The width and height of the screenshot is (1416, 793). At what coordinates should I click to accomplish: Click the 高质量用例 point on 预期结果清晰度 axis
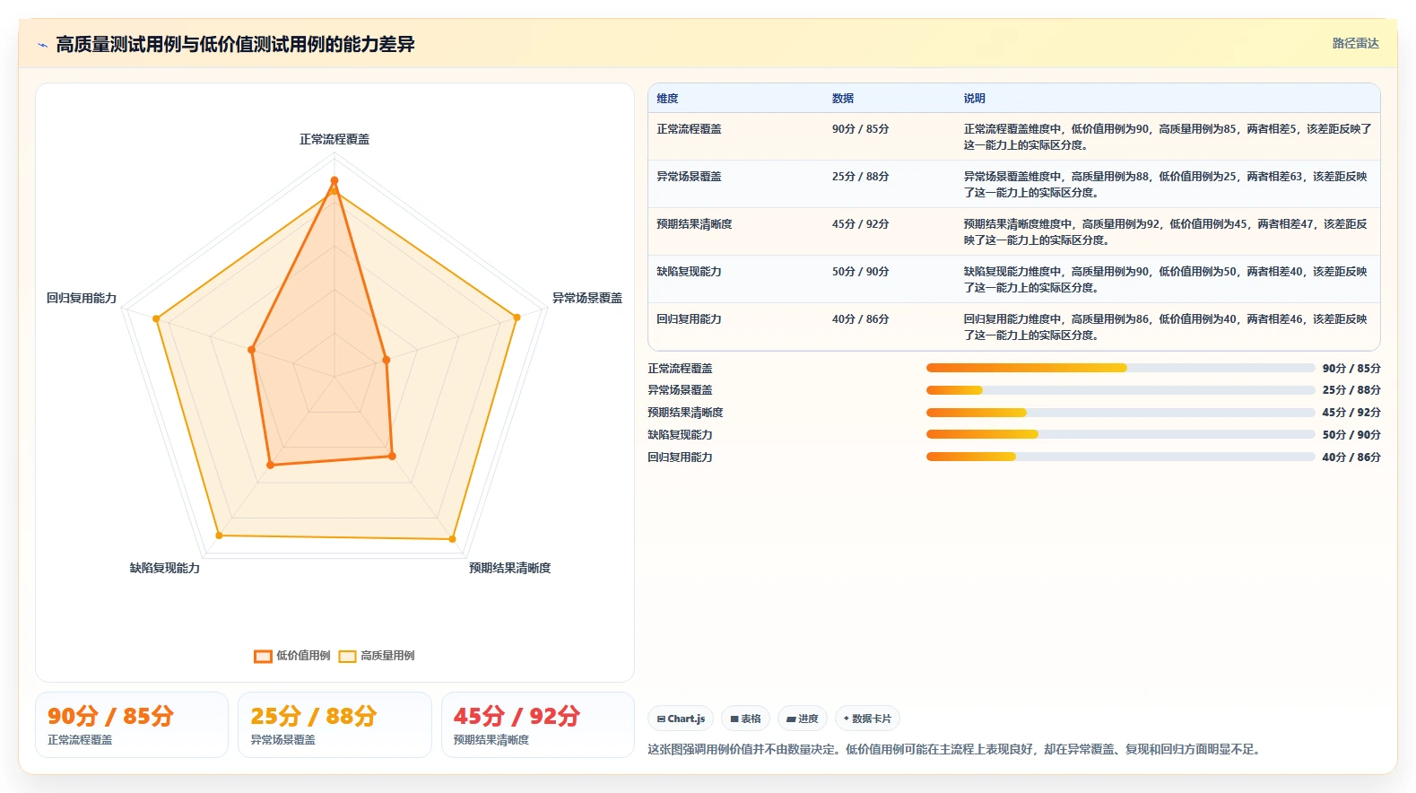[x=452, y=539]
